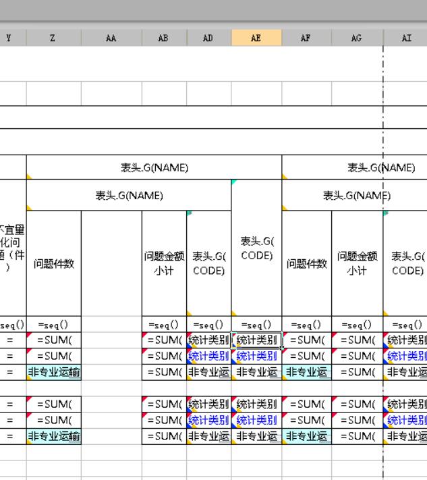Select upper cyan 非专业运输 cell in column Z
Viewport: 427px width, 480px height.
(x=54, y=372)
